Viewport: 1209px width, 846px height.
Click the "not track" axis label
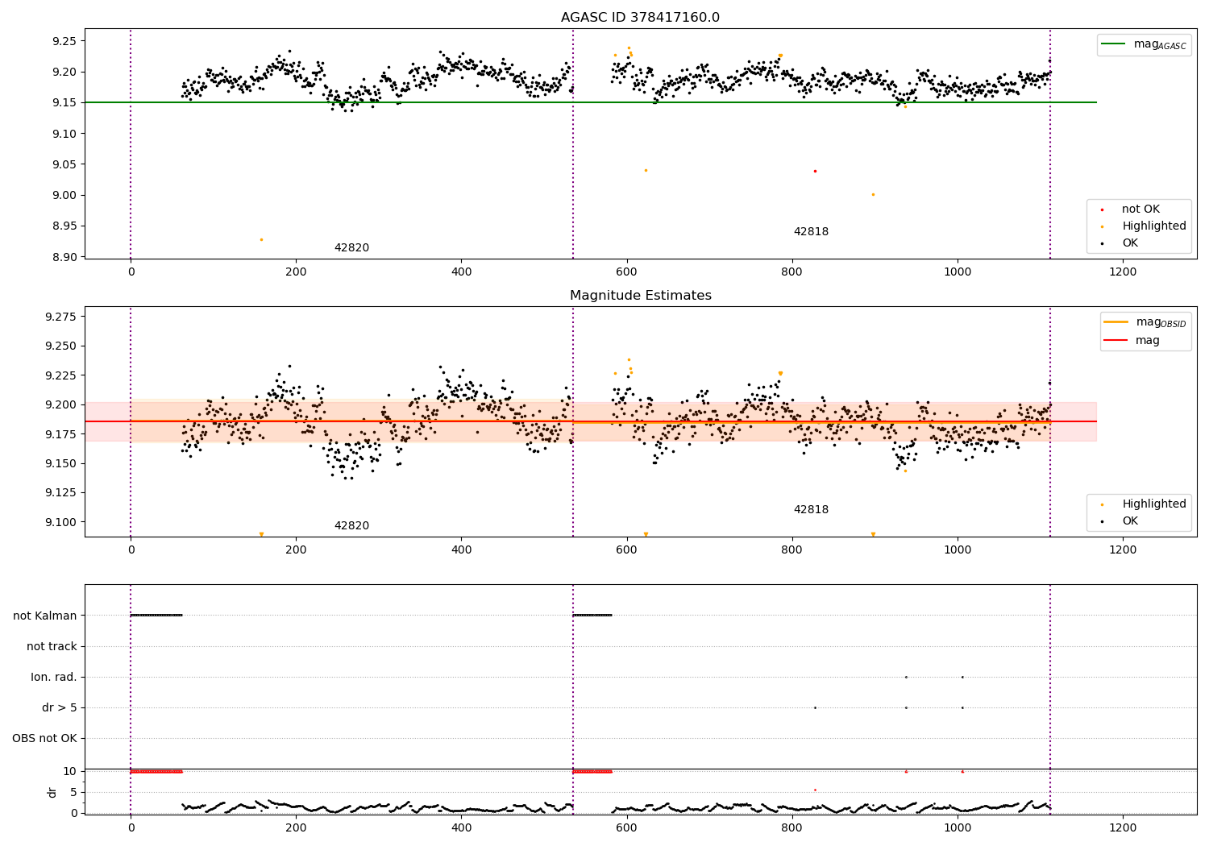tap(52, 646)
